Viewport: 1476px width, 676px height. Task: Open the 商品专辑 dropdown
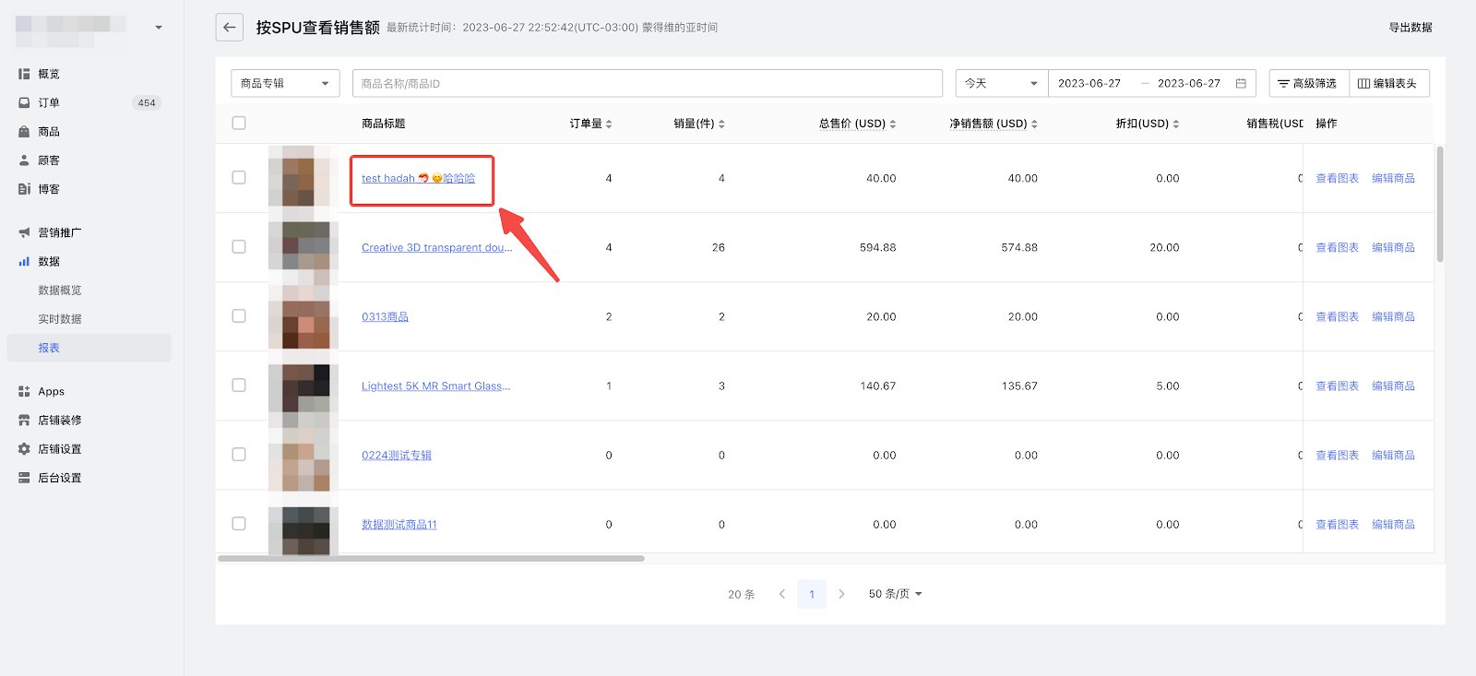(x=285, y=83)
